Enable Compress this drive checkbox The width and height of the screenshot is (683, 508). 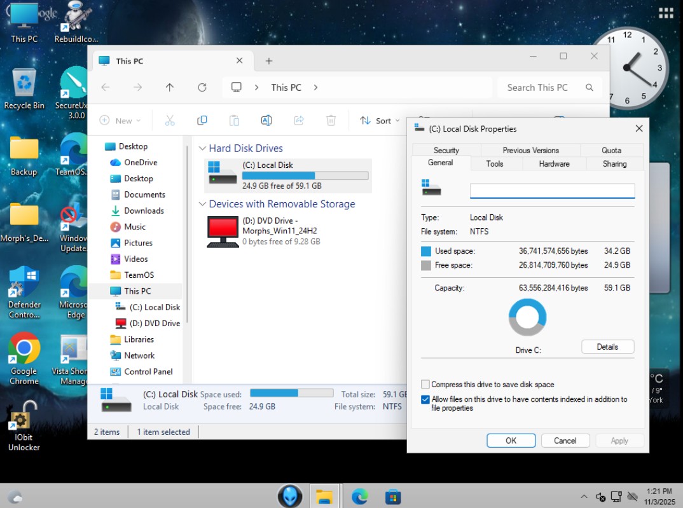[425, 385]
